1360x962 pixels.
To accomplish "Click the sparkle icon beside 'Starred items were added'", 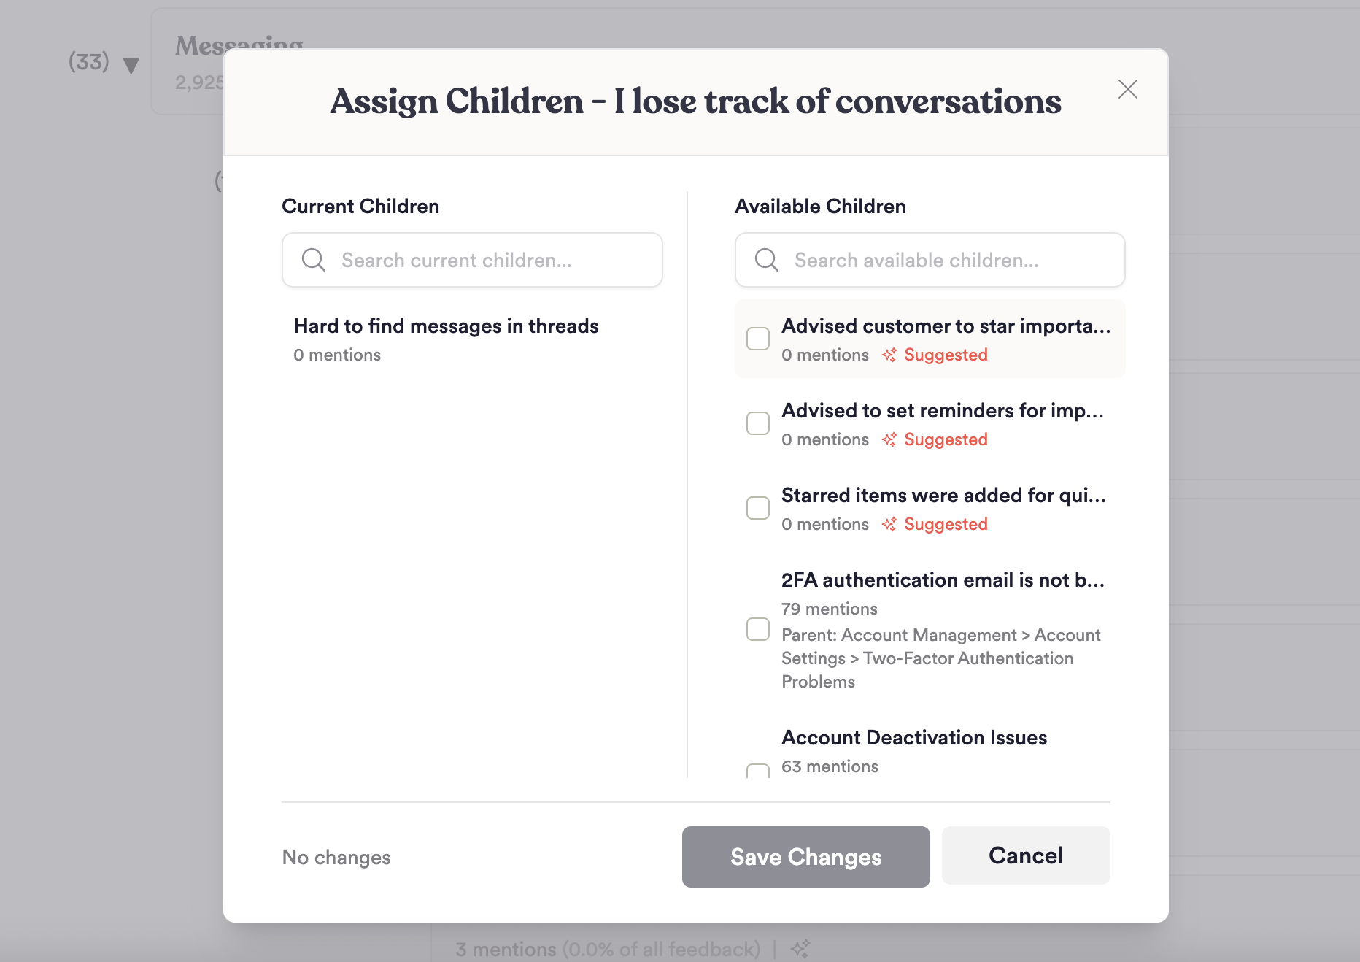I will (889, 524).
